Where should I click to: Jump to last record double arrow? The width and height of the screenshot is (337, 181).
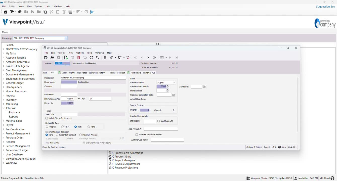pos(154,58)
